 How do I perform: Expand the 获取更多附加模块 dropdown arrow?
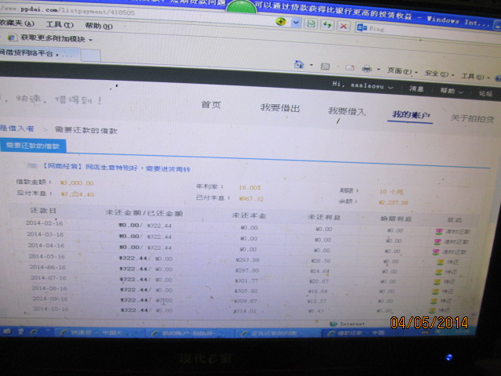tap(91, 40)
